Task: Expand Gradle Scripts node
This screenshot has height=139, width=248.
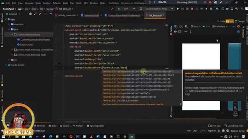Action: point(6,65)
